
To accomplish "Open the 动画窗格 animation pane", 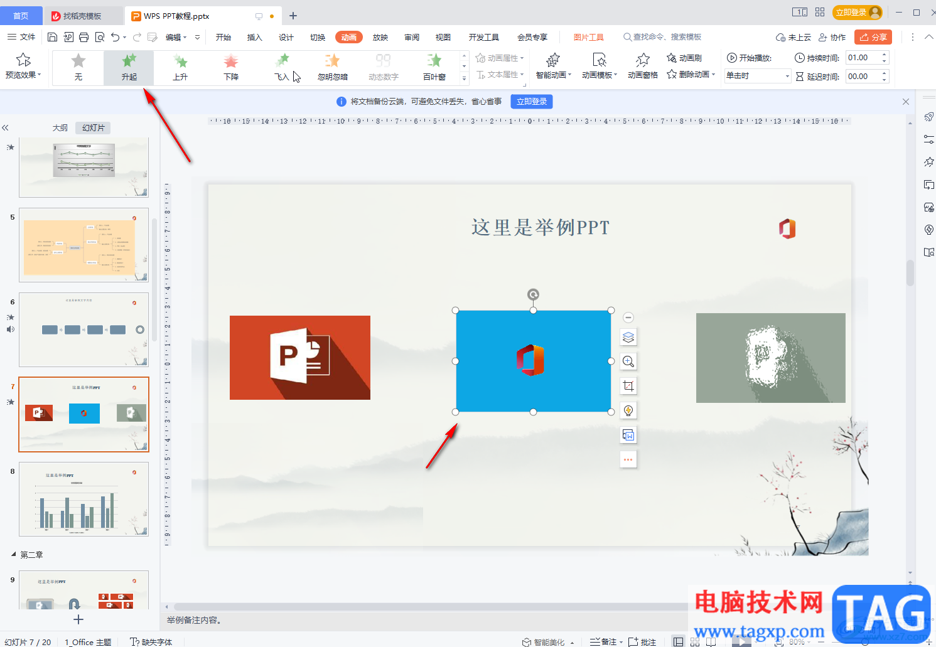I will (x=643, y=67).
